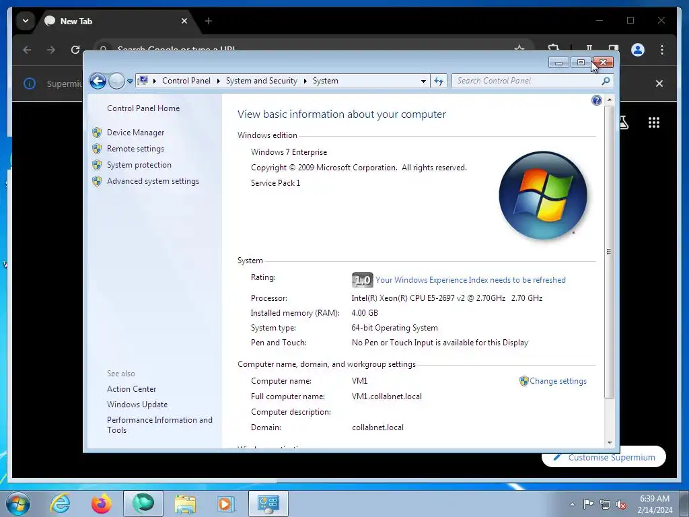The width and height of the screenshot is (689, 517).
Task: Open System protection link
Action: (x=139, y=165)
